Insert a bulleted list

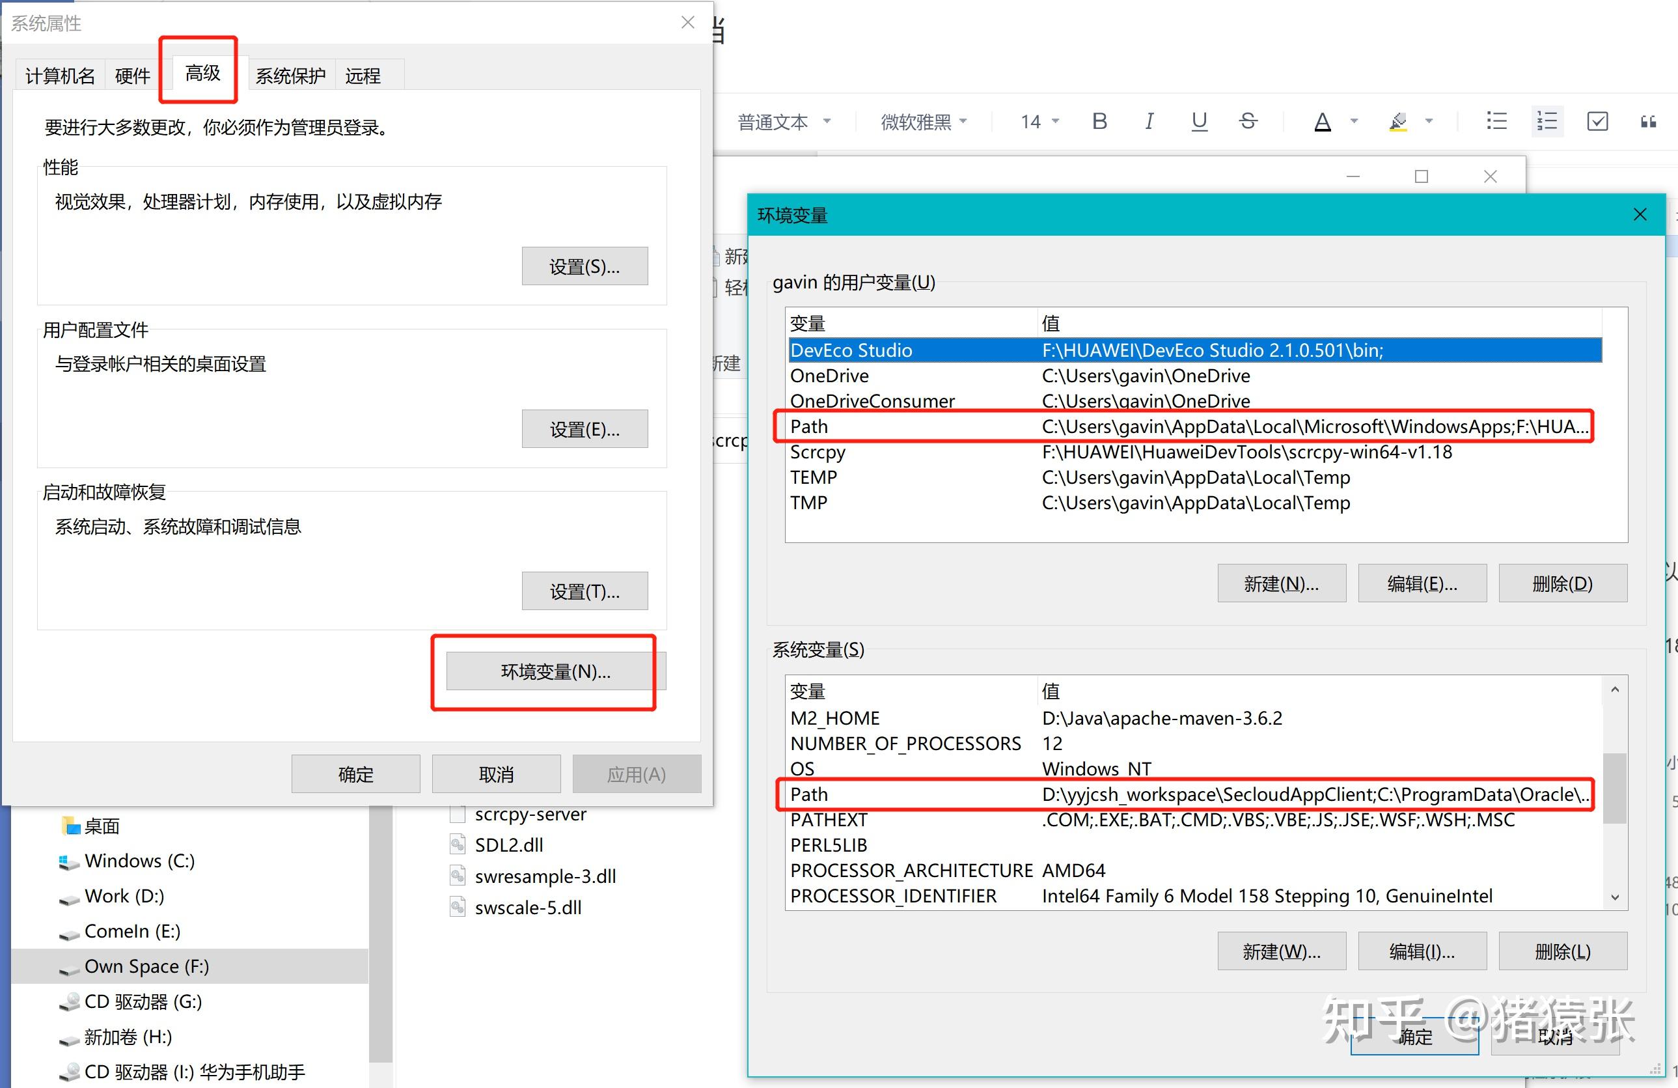coord(1495,120)
